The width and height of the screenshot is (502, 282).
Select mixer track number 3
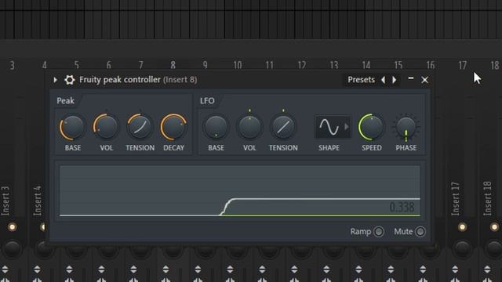(x=13, y=65)
